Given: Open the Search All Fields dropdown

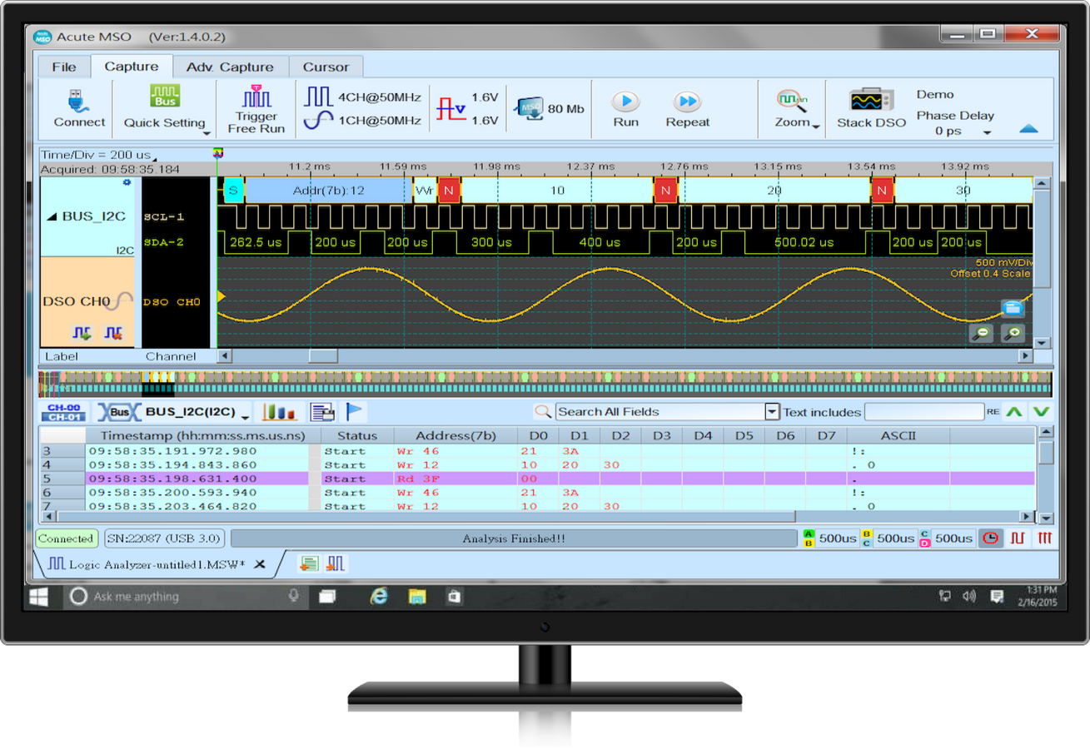Looking at the screenshot, I should coord(770,411).
